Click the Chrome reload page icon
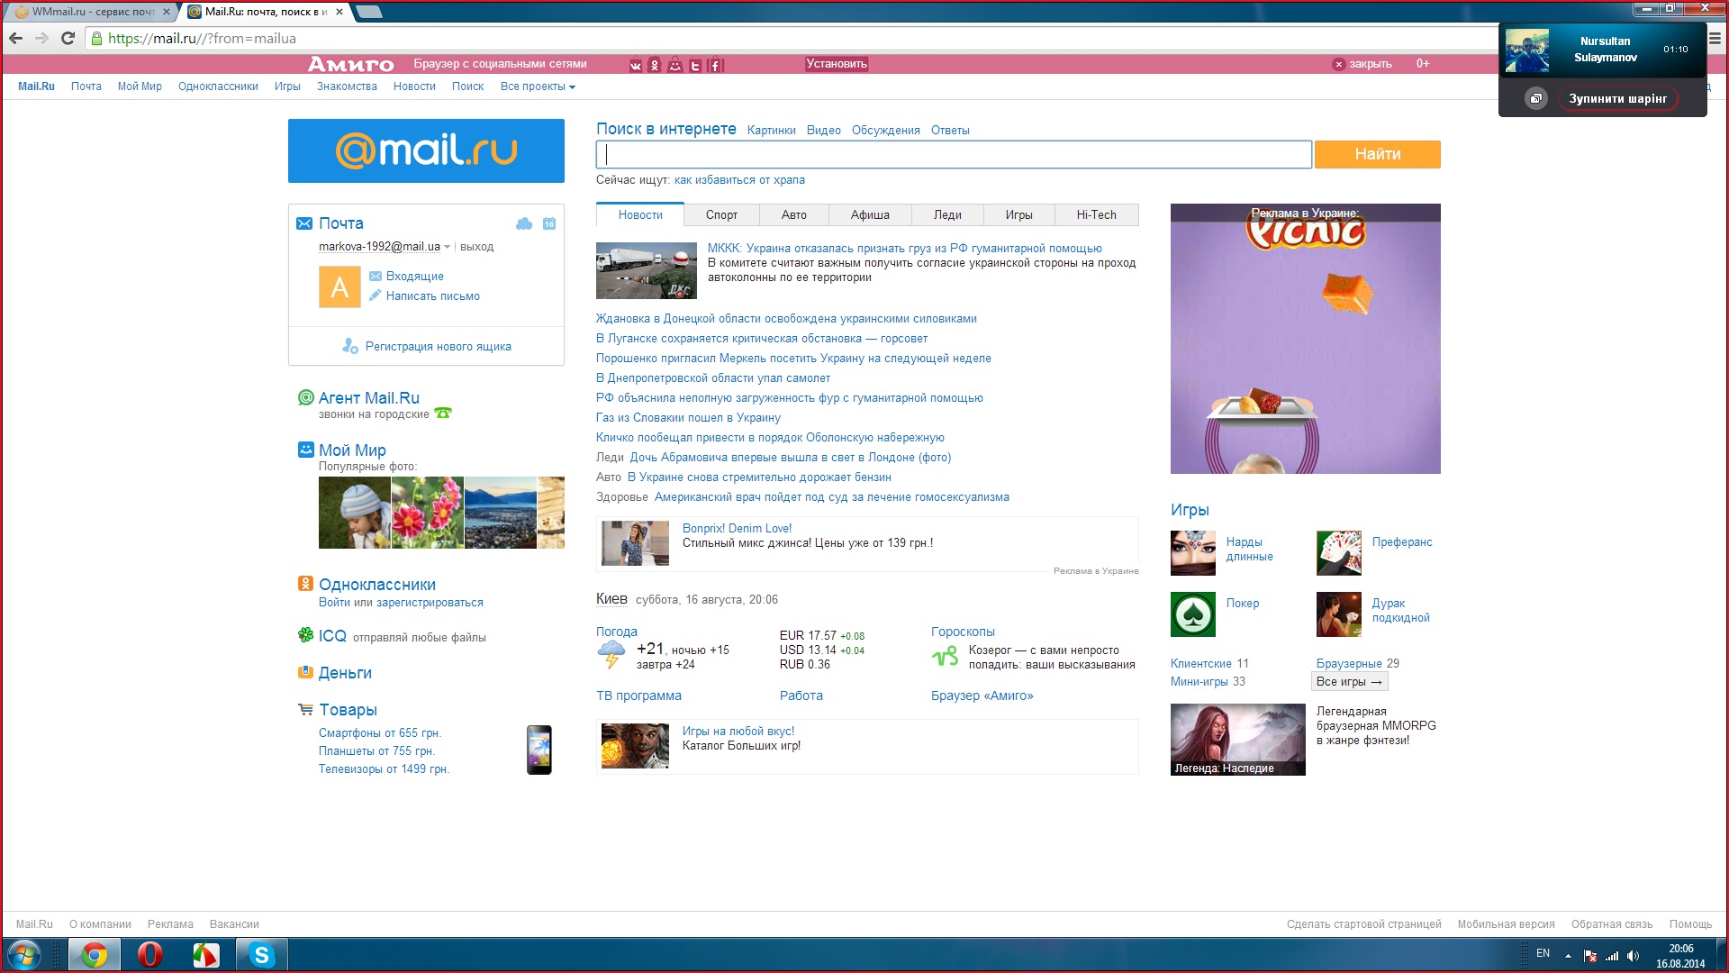Image resolution: width=1729 pixels, height=973 pixels. pos(68,38)
